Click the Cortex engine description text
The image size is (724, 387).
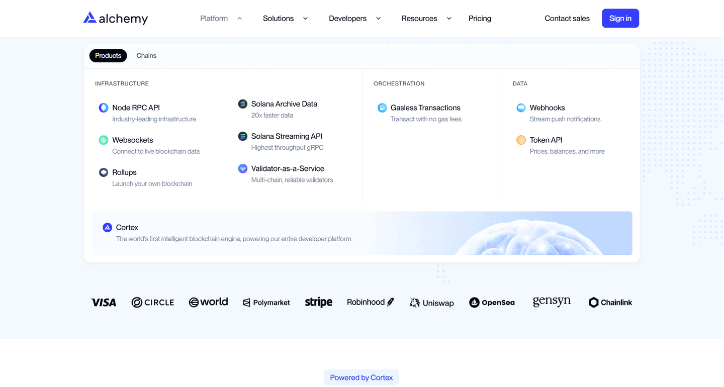(234, 239)
